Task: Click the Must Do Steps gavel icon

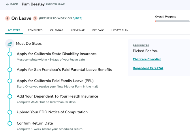Action: (x=10, y=44)
